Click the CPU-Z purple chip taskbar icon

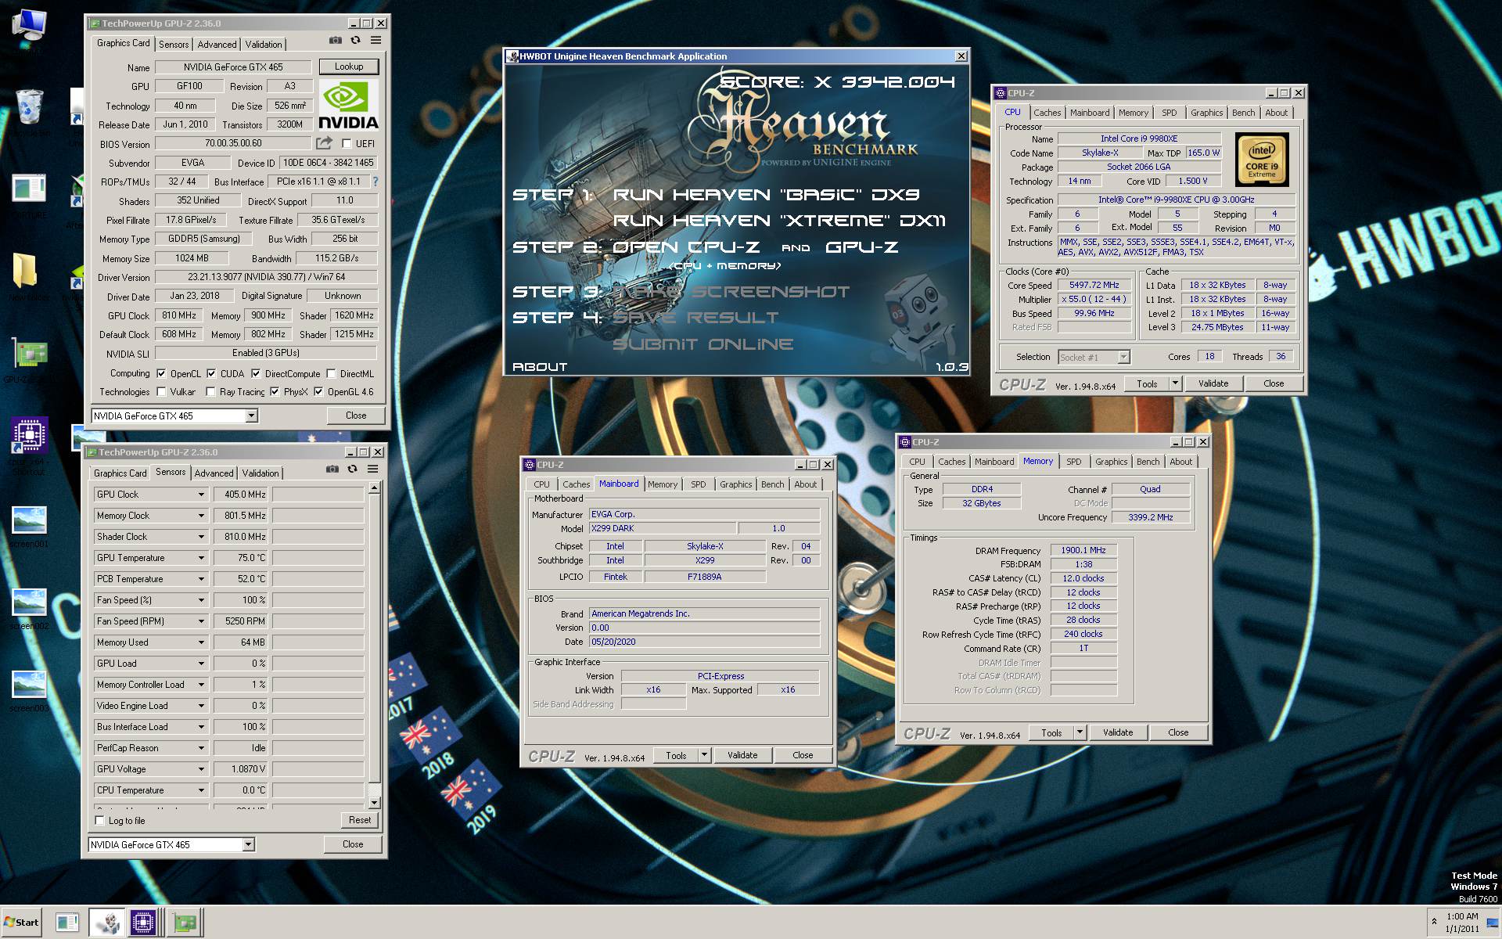click(x=144, y=923)
